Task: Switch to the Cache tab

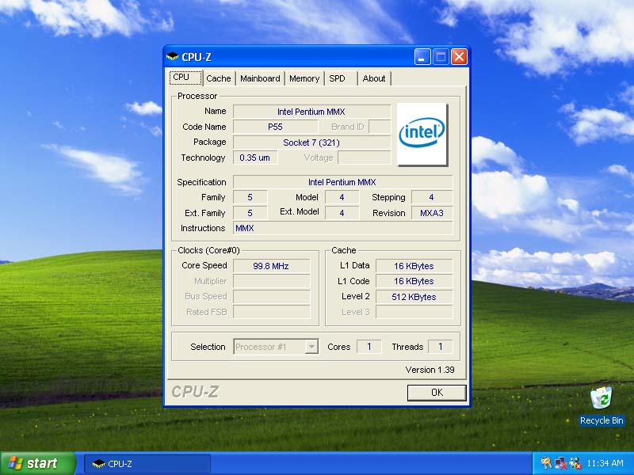Action: (x=219, y=78)
